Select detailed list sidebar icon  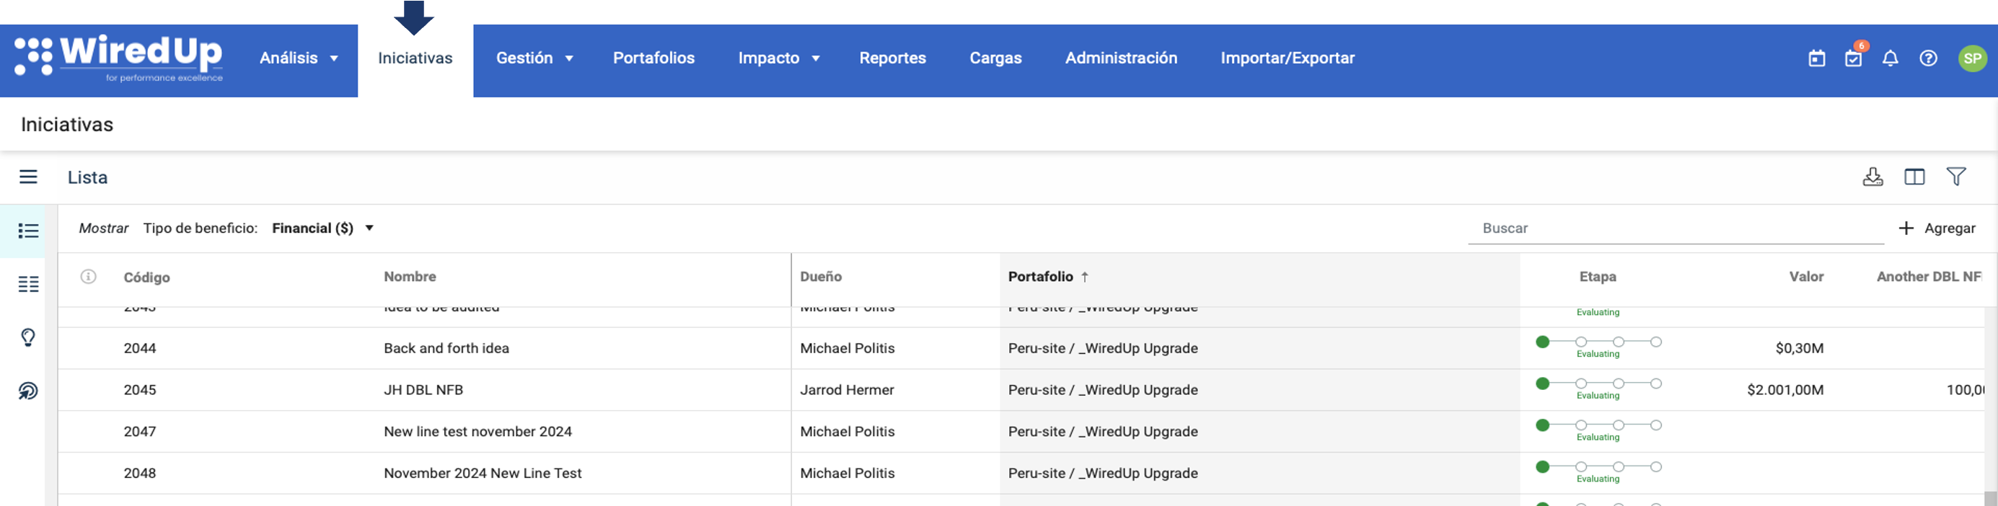coord(29,285)
